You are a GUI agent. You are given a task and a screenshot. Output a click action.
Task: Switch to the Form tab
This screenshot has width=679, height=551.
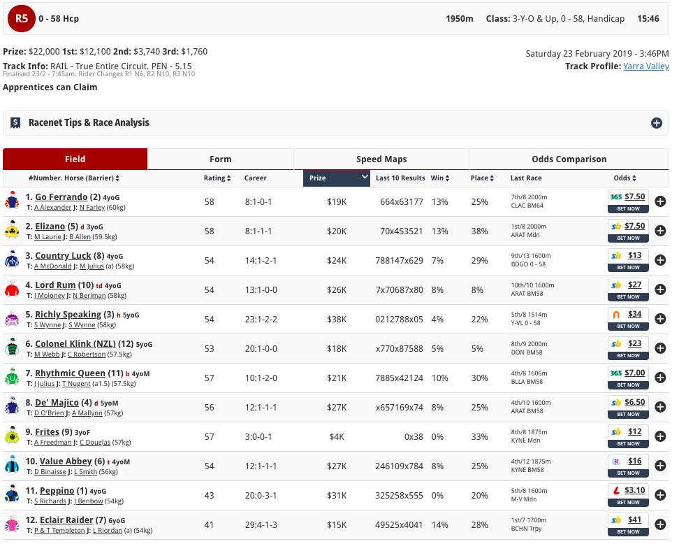pos(221,159)
